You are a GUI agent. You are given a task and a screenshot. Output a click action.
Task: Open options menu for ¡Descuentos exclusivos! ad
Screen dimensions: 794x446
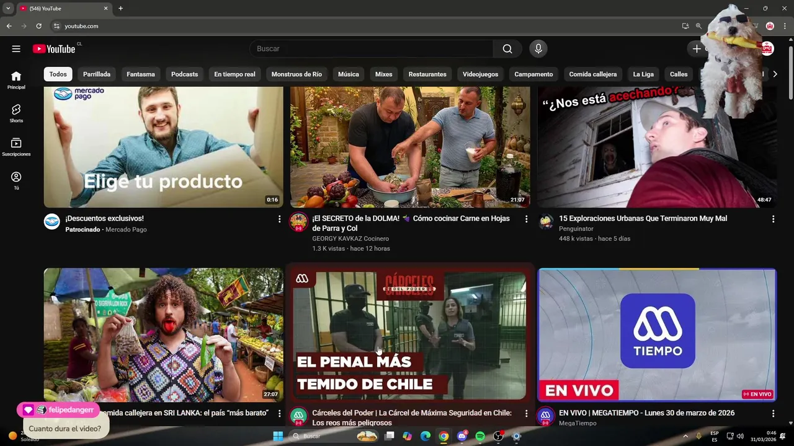click(279, 219)
